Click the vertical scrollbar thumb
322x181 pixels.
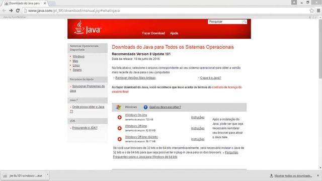pyautogui.click(x=320, y=49)
